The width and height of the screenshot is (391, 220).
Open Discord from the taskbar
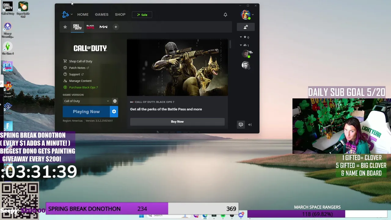[x=241, y=215]
